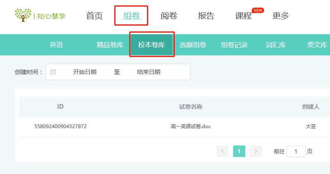Image resolution: width=330 pixels, height=174 pixels.
Task: Click the page number jump input
Action: [x=296, y=151]
